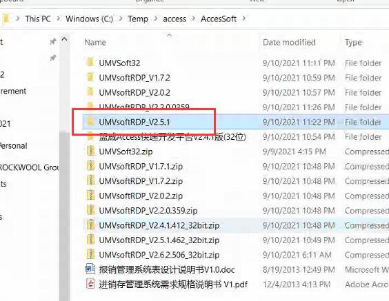Expand the chevron after Windows (C:) breadcrumb

(121, 19)
